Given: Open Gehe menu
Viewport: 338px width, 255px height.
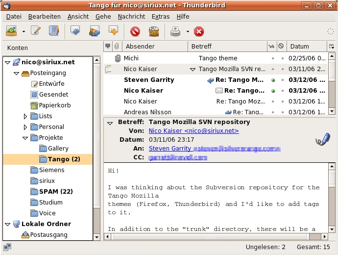Looking at the screenshot, I should [x=103, y=16].
